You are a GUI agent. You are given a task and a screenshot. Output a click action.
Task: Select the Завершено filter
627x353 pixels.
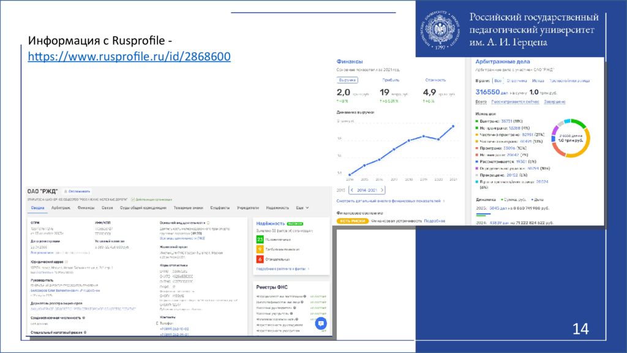click(555, 102)
